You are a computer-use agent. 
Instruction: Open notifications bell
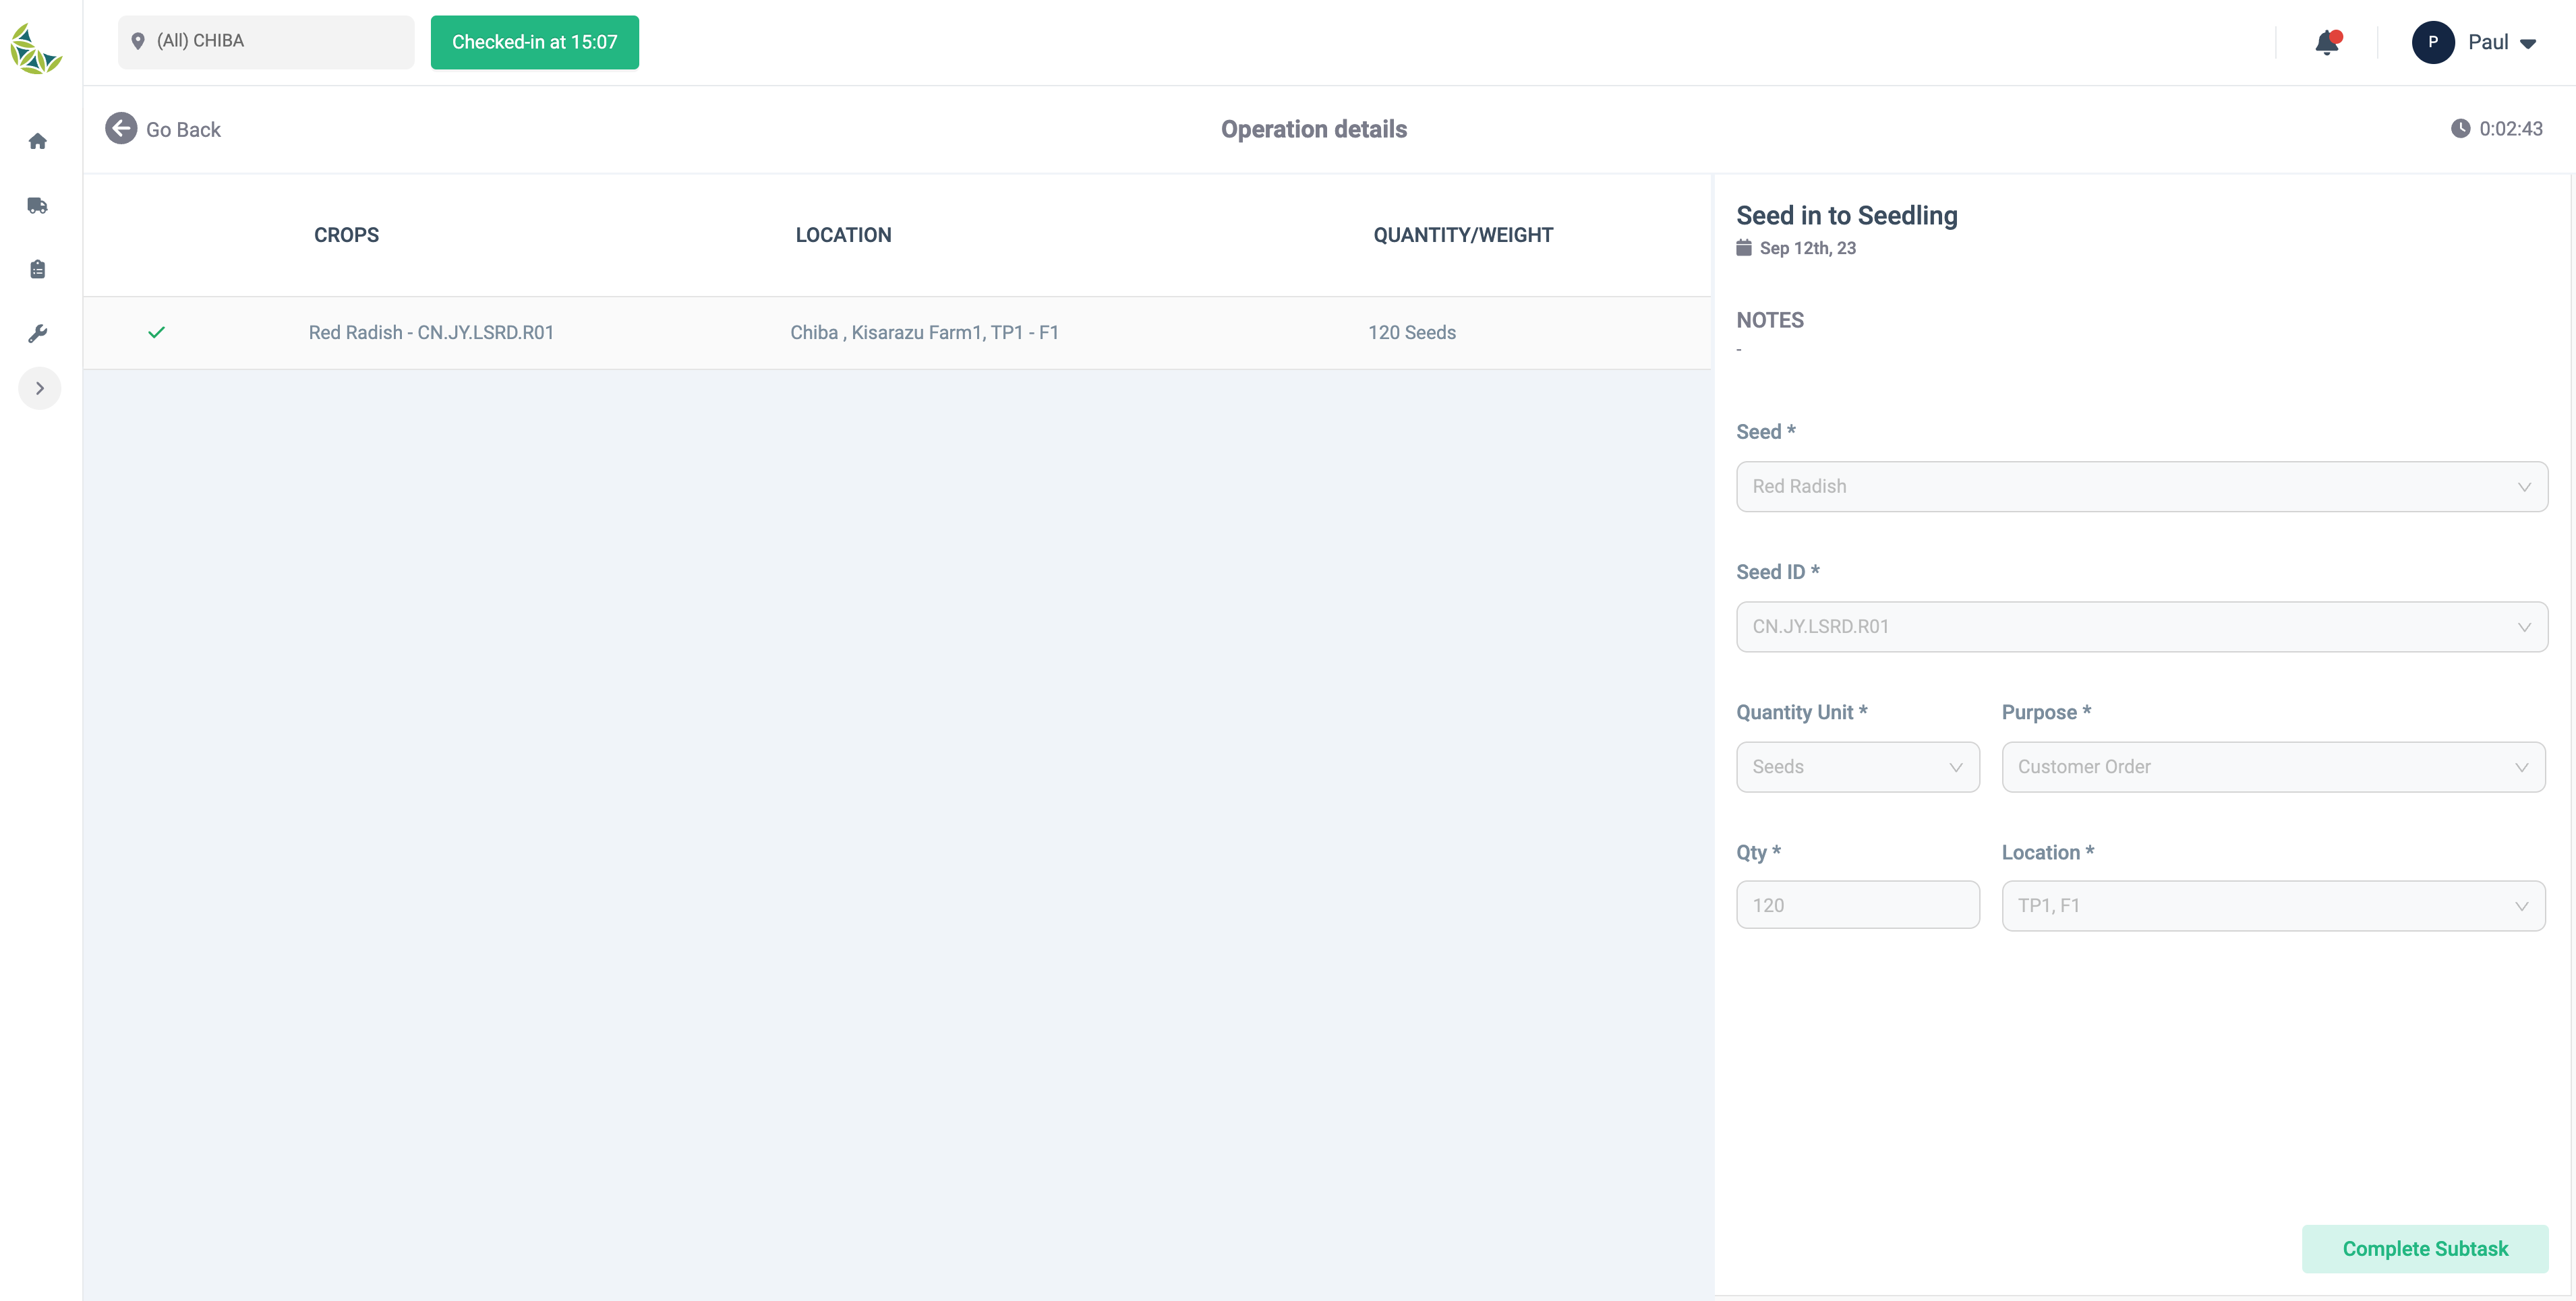[2327, 42]
